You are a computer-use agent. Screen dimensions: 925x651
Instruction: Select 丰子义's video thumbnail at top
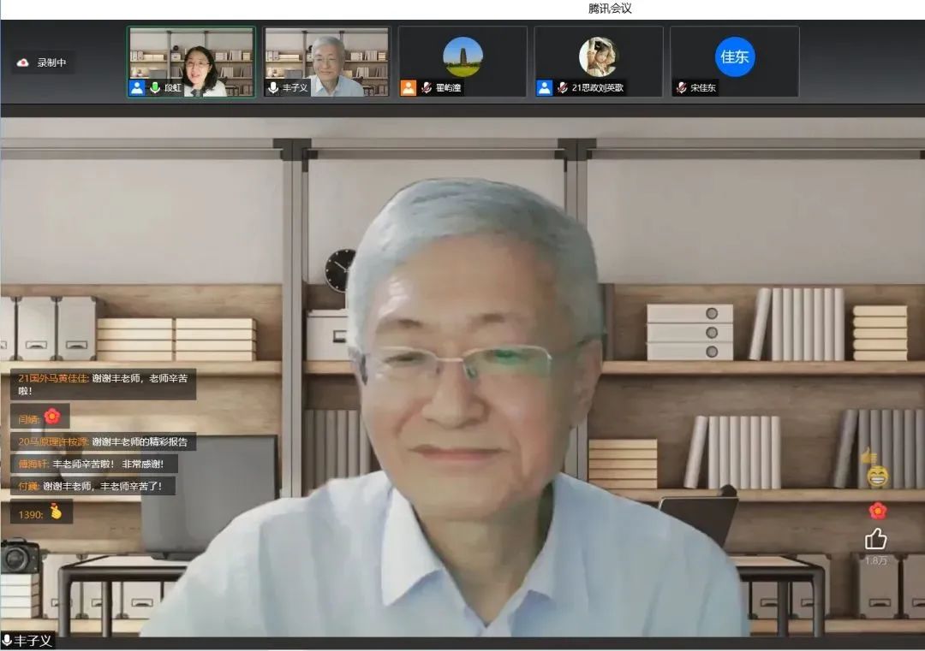pos(326,60)
